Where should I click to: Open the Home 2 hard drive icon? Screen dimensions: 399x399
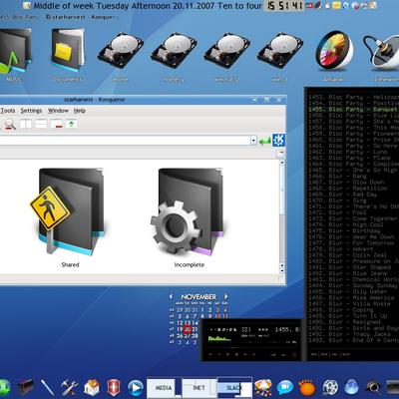pyautogui.click(x=174, y=51)
